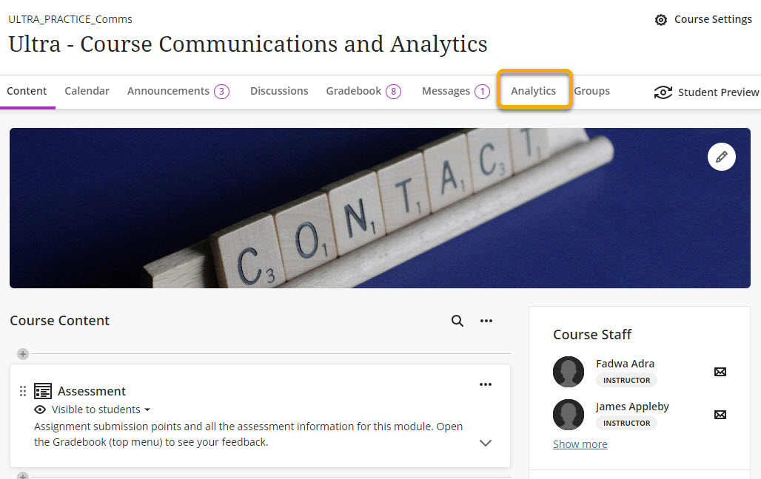Click the eye icon next to Visible to students
Image resolution: width=761 pixels, height=479 pixels.
pyautogui.click(x=41, y=410)
